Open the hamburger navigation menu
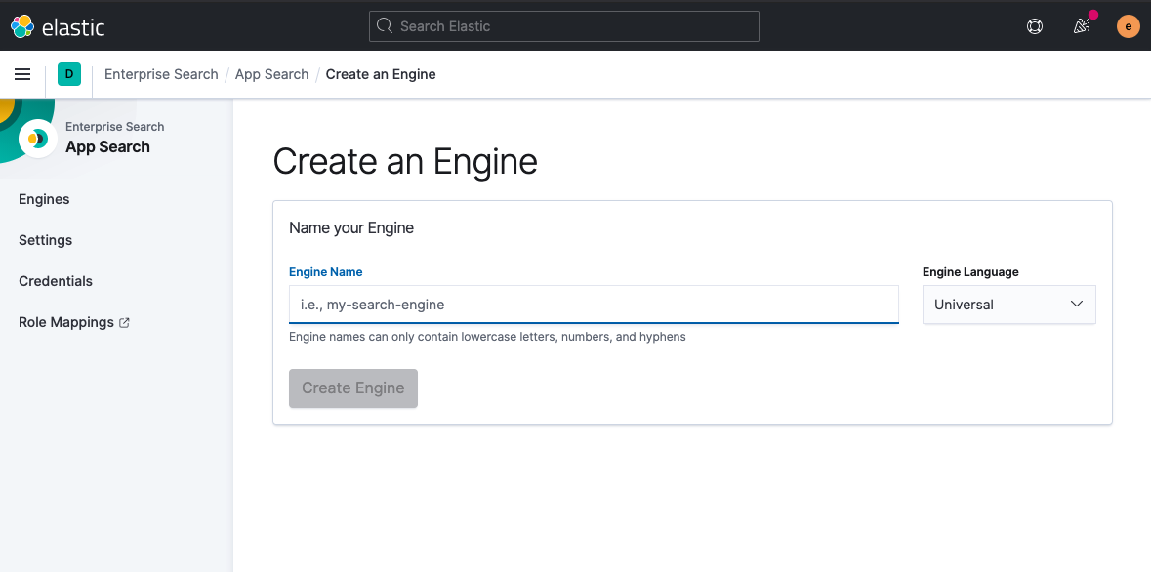Image resolution: width=1151 pixels, height=572 pixels. click(22, 74)
